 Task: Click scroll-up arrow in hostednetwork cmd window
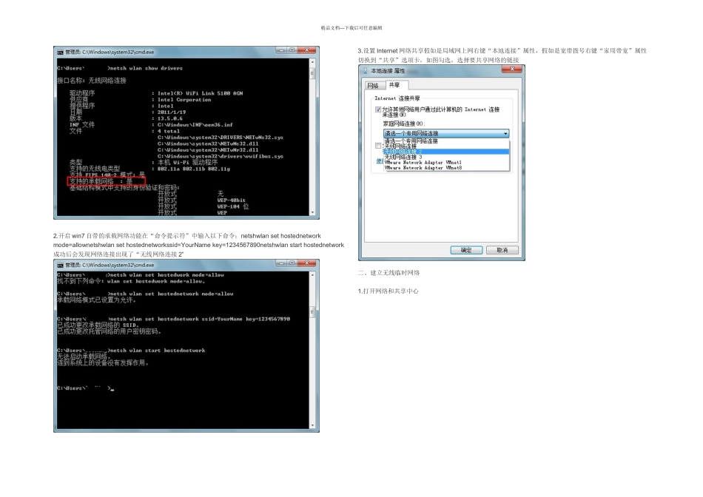312,274
